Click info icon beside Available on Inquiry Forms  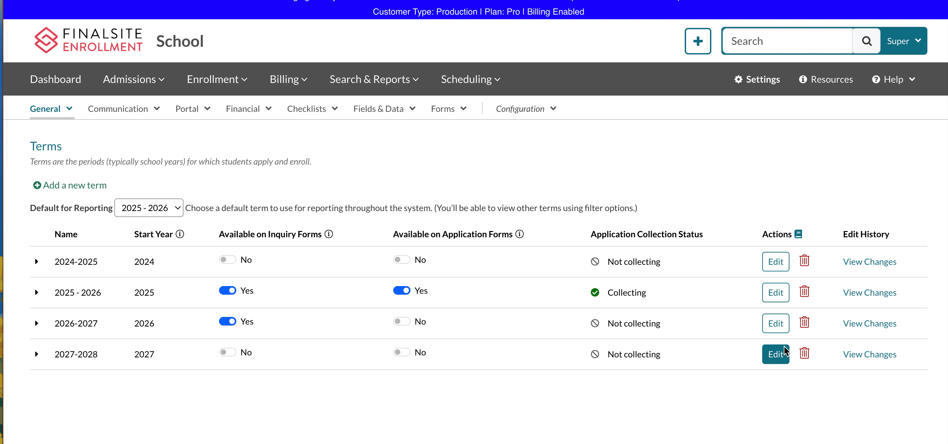(x=329, y=234)
